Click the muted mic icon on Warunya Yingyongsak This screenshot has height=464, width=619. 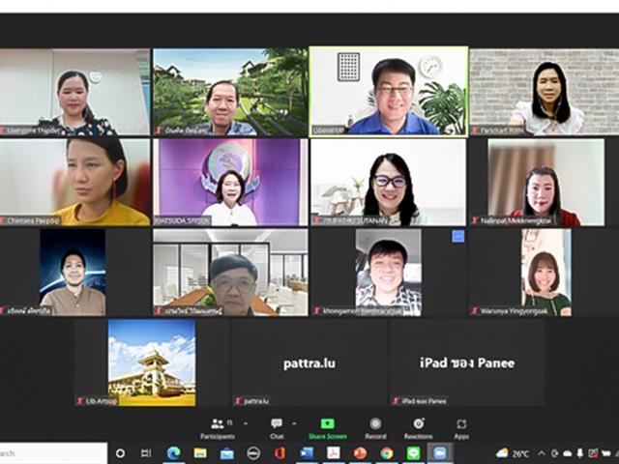click(x=475, y=311)
